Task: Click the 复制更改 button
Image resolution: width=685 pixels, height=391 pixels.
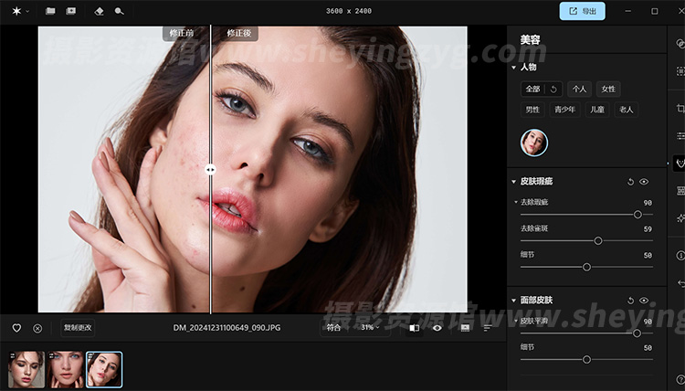Action: [x=78, y=328]
